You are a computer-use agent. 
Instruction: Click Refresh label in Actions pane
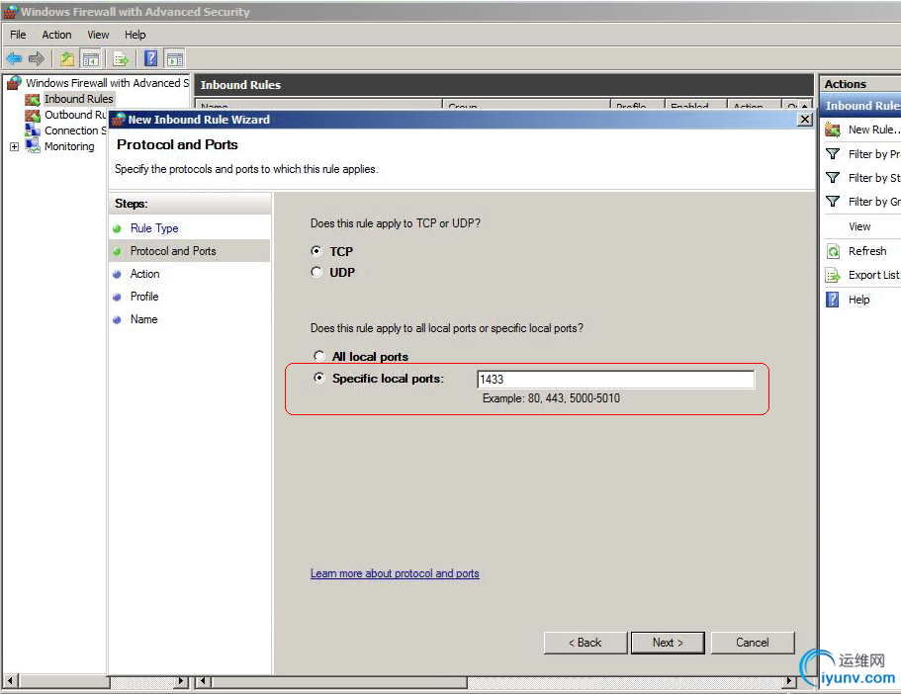click(867, 251)
